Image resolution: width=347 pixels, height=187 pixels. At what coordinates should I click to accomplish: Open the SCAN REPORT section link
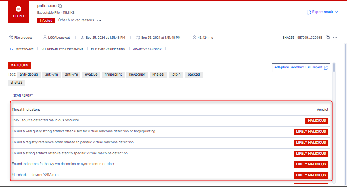click(23, 95)
